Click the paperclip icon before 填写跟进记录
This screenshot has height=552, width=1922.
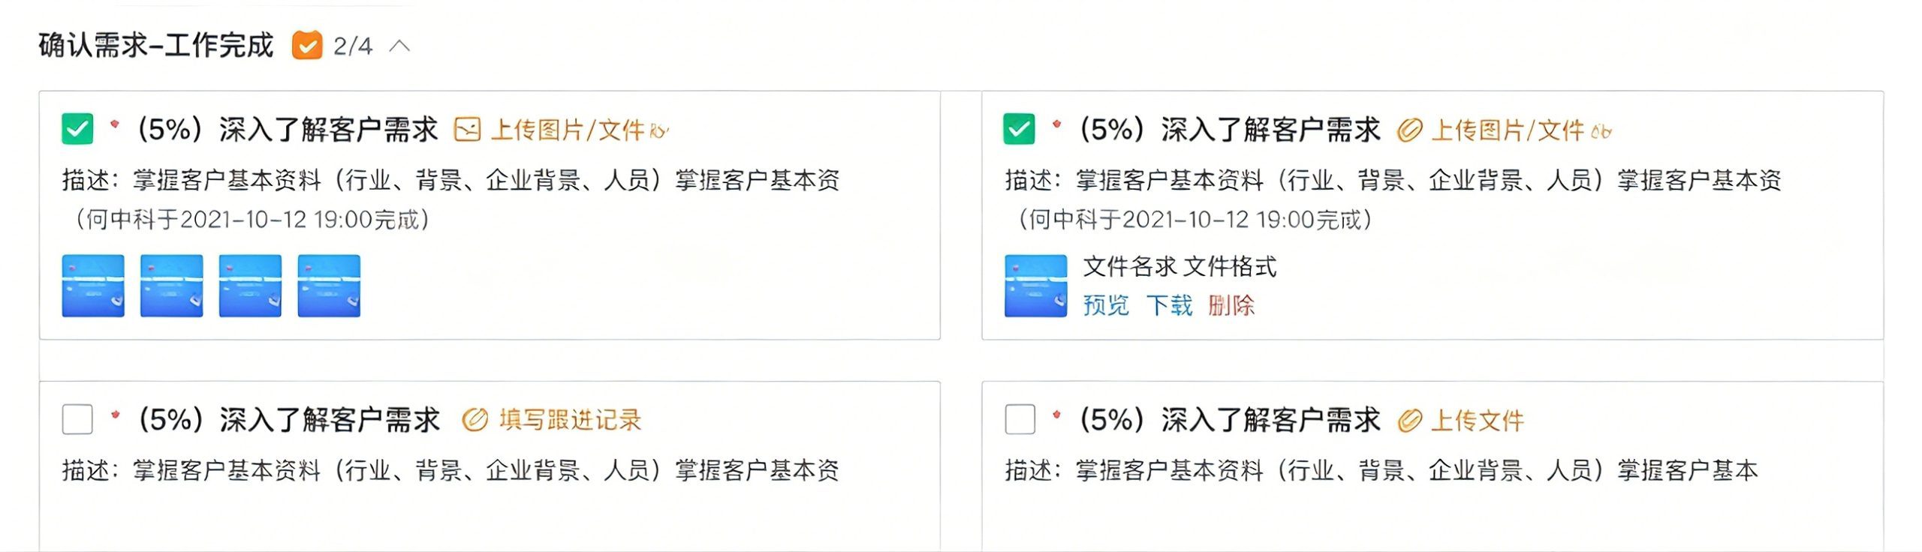(x=474, y=419)
